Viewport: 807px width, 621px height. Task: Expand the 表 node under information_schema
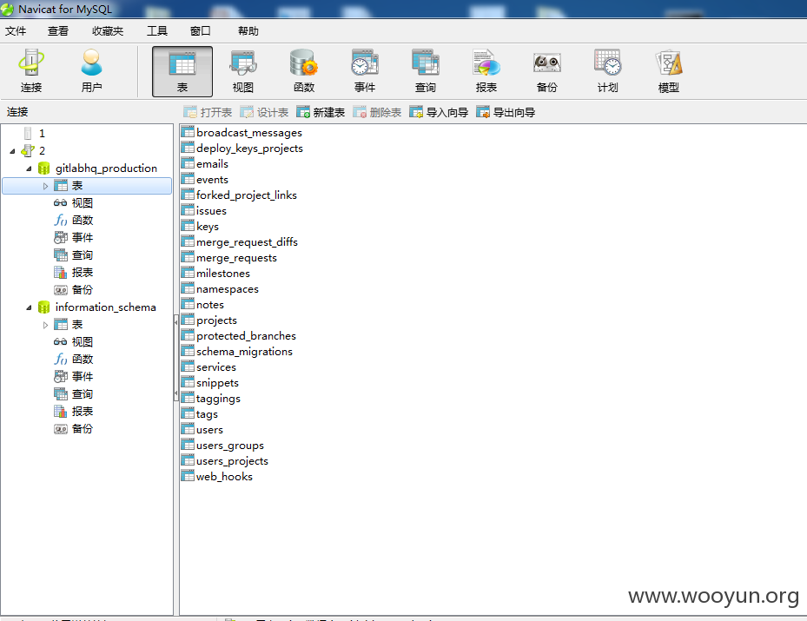(x=45, y=325)
